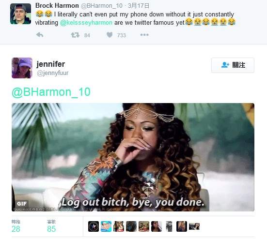Viewport: 267px width, 239px height.
Task: Open Brock Harmon's profile picture
Action: point(21,14)
